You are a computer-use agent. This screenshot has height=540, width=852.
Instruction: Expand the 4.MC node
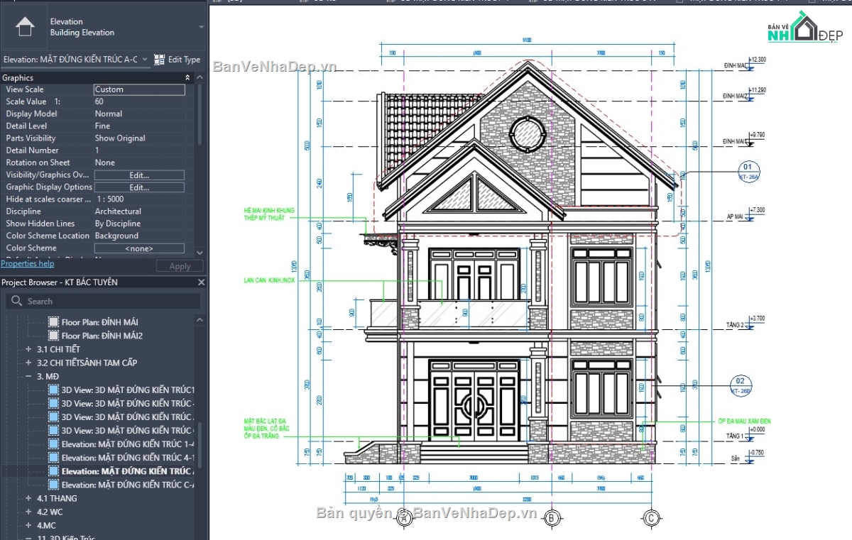pyautogui.click(x=28, y=525)
